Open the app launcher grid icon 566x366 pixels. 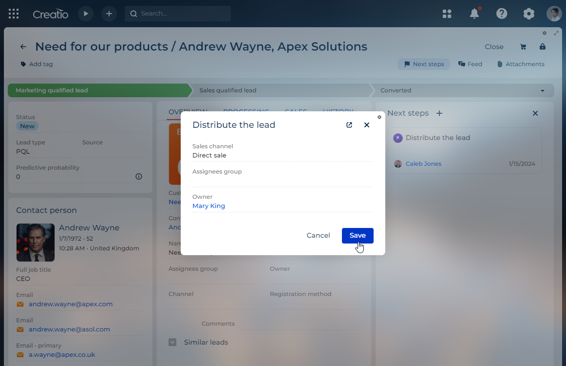[x=14, y=14]
